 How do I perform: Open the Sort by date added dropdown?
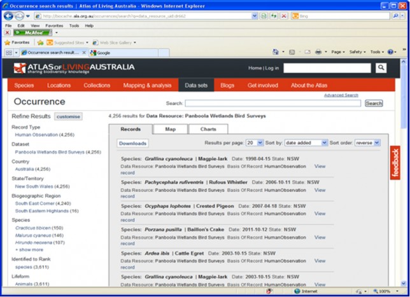coord(306,143)
